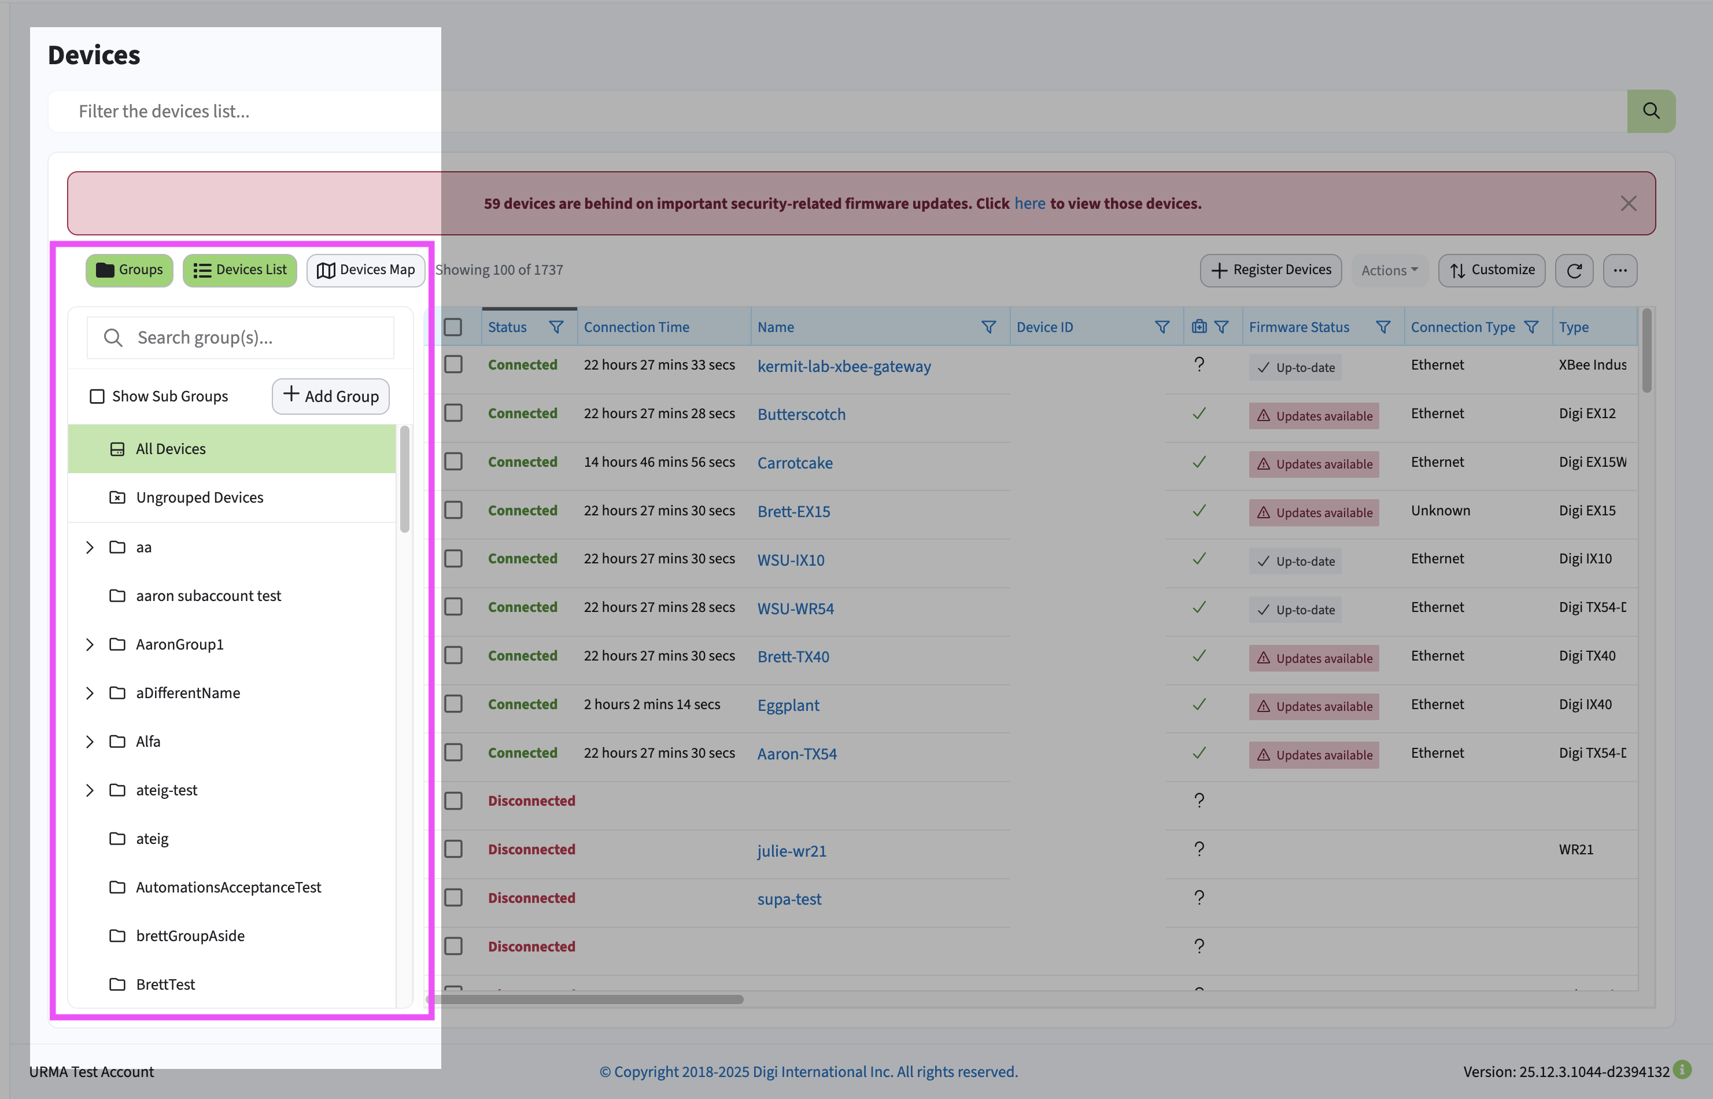1713x1099 pixels.
Task: Open the Actions dropdown menu
Action: tap(1389, 271)
